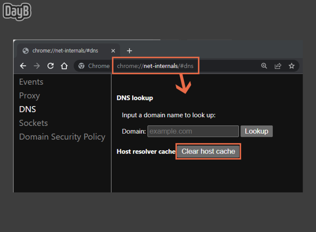This screenshot has height=232, width=316.
Task: Click the example.com domain input field
Action: click(x=193, y=131)
